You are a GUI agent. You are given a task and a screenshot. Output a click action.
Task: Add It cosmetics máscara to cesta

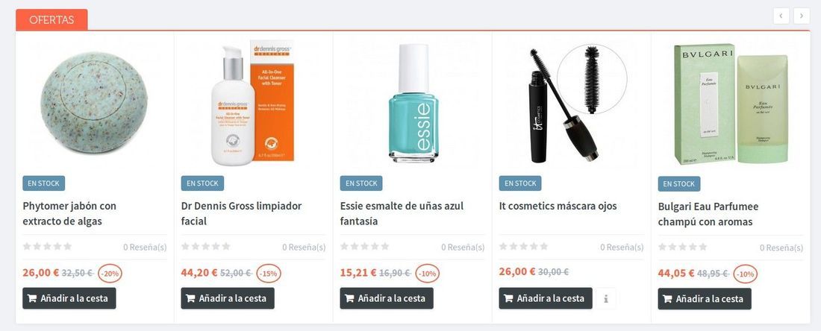click(546, 299)
